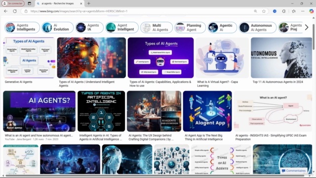Click 'Types of AI Agents: Capabilities, Applications' link
This screenshot has width=316, height=178.
pos(160,84)
